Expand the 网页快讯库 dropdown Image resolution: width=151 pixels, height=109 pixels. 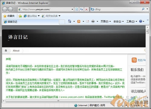pyautogui.click(x=59, y=16)
